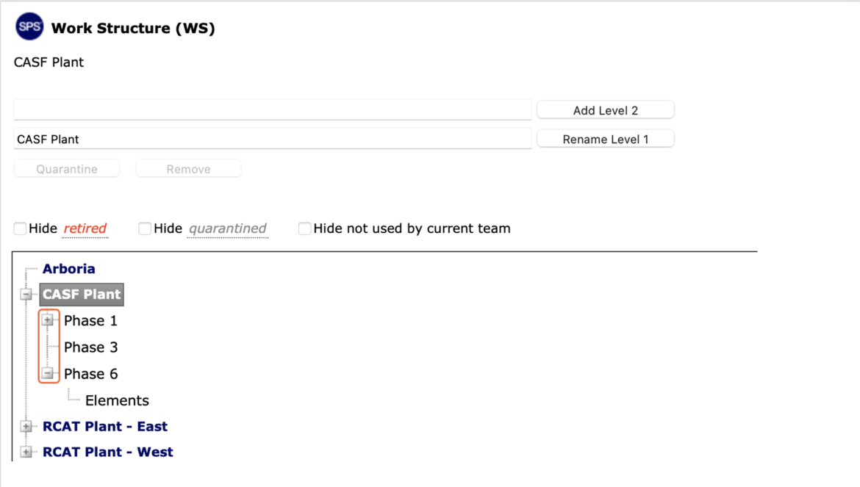Select Arboria in the tree
Image resolution: width=860 pixels, height=487 pixels.
(68, 268)
